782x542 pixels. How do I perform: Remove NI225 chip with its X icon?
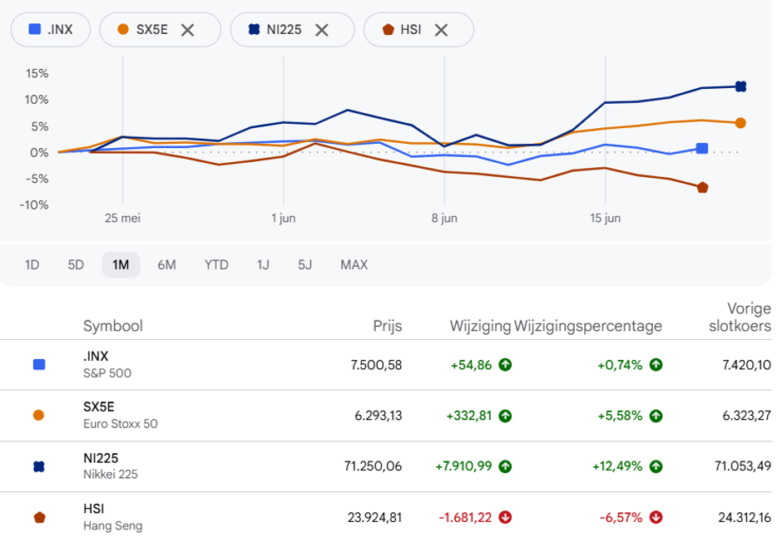pos(322,30)
